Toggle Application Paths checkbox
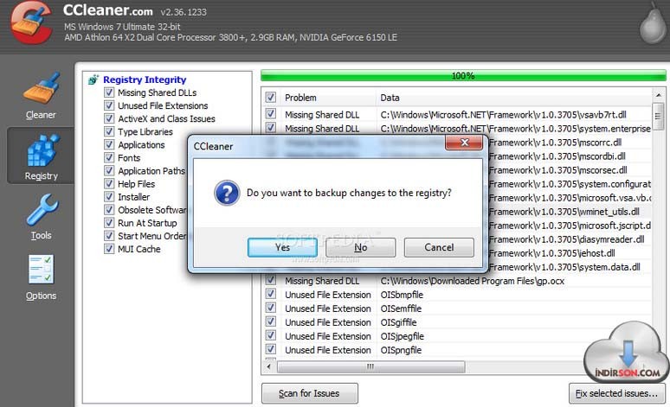The image size is (670, 407). click(109, 170)
